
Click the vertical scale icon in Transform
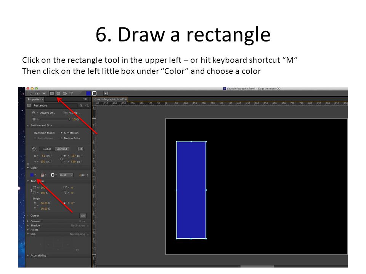(34, 193)
